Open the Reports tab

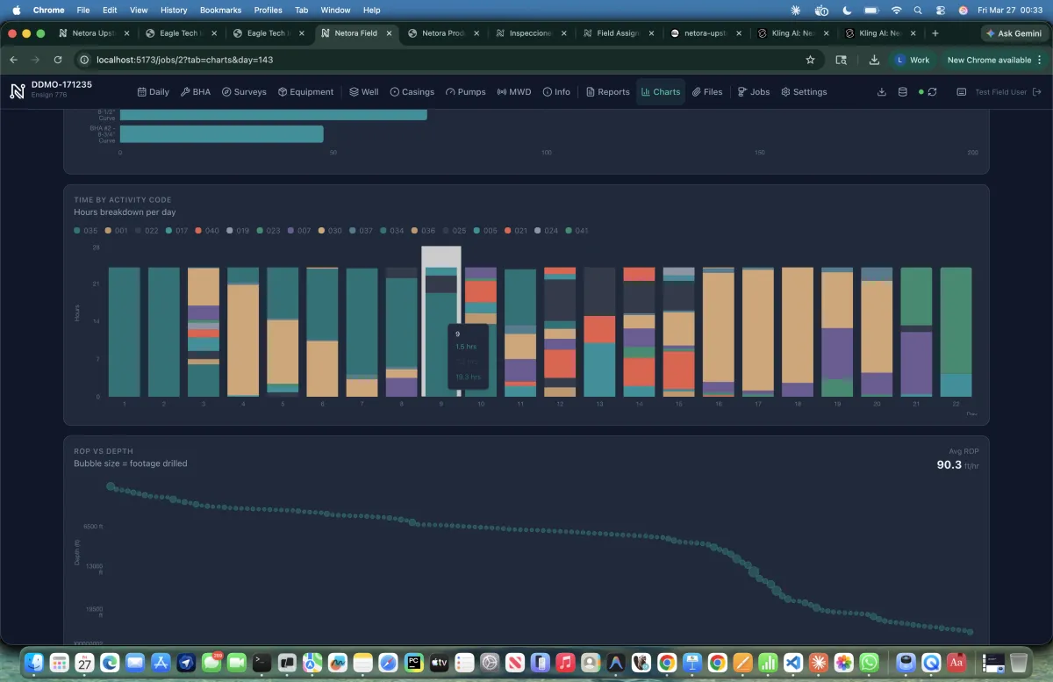click(607, 92)
